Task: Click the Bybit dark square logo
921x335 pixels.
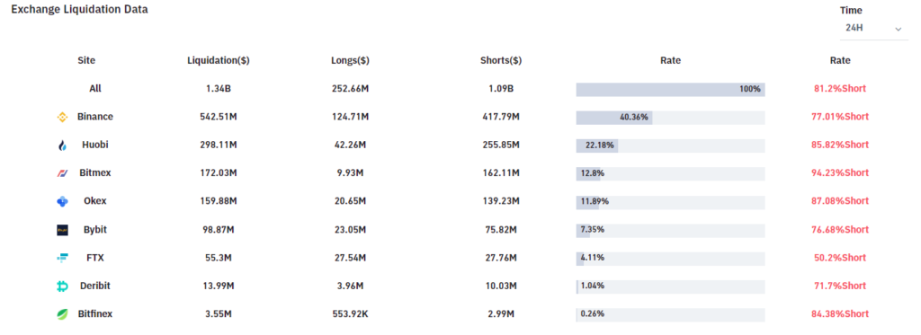Action: pyautogui.click(x=62, y=230)
